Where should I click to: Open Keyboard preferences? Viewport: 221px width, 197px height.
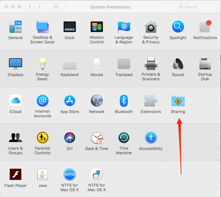click(x=70, y=66)
